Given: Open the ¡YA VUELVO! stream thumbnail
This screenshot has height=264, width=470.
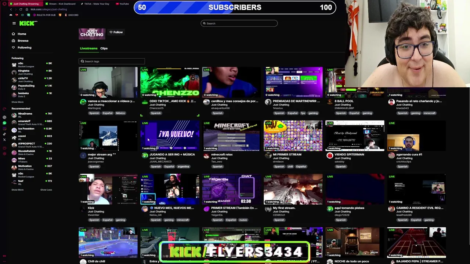Looking at the screenshot, I should coord(170,135).
